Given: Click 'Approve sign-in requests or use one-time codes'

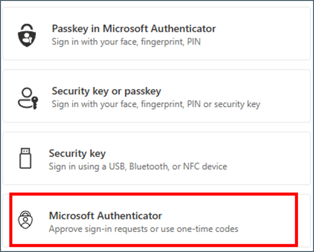Looking at the screenshot, I should [x=143, y=229].
